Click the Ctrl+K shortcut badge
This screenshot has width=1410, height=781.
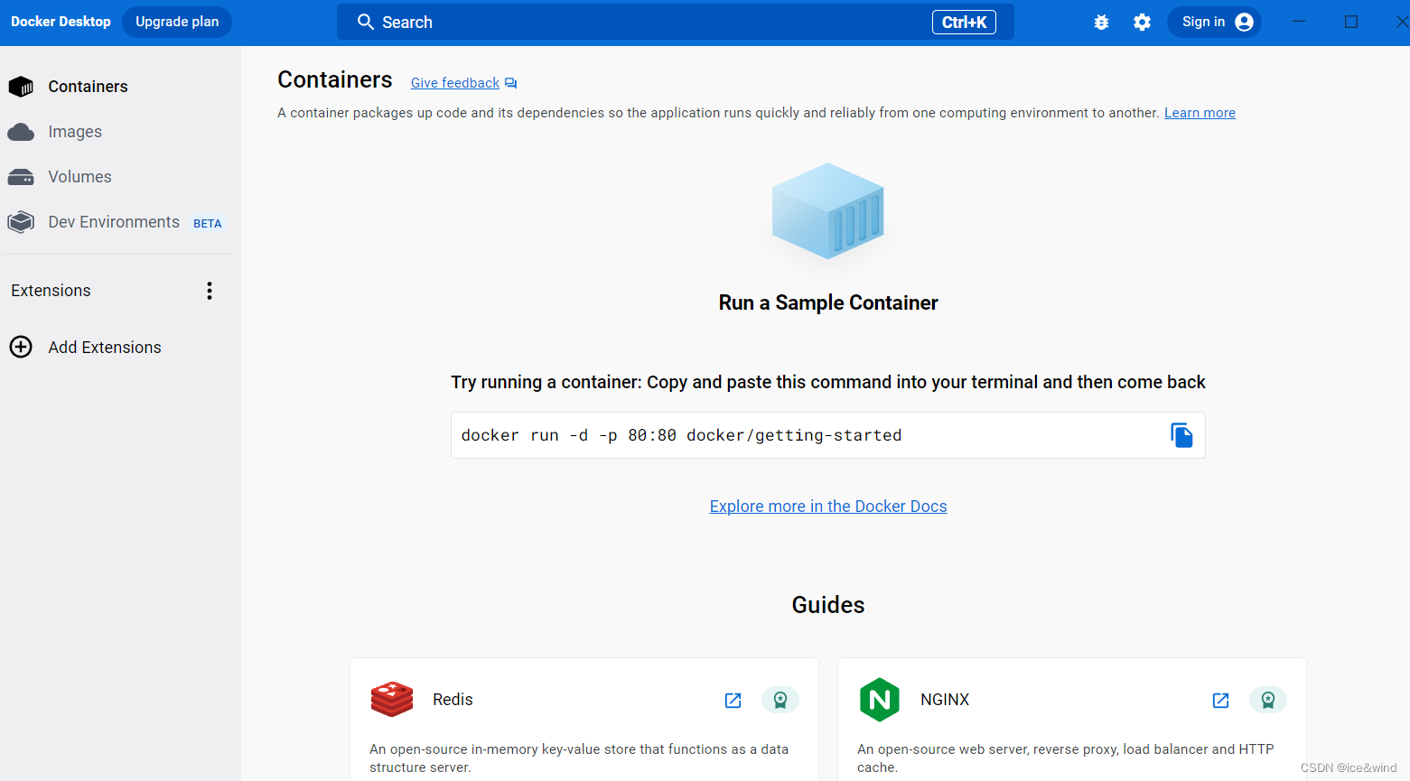[x=964, y=22]
